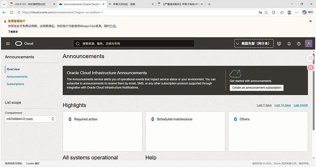
Task: Open the tab list chevron
Action: coord(4,4)
